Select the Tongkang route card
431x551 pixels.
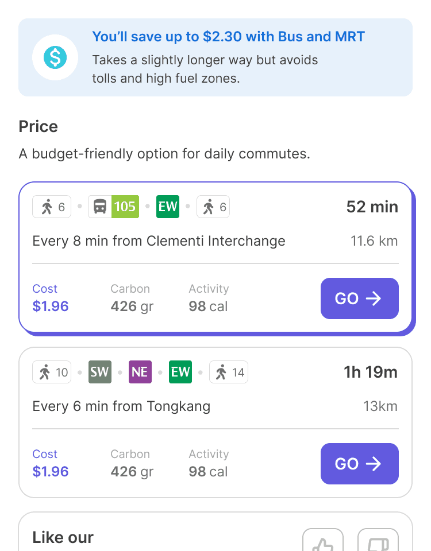coord(215,422)
